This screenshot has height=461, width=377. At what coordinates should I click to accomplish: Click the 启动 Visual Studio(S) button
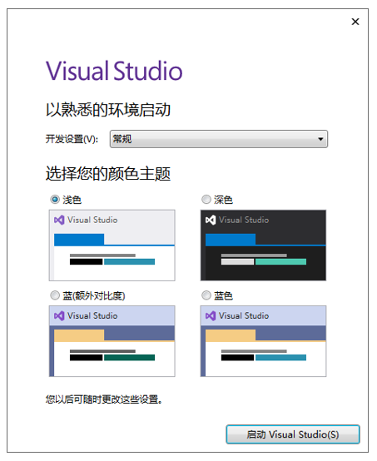[x=293, y=434]
